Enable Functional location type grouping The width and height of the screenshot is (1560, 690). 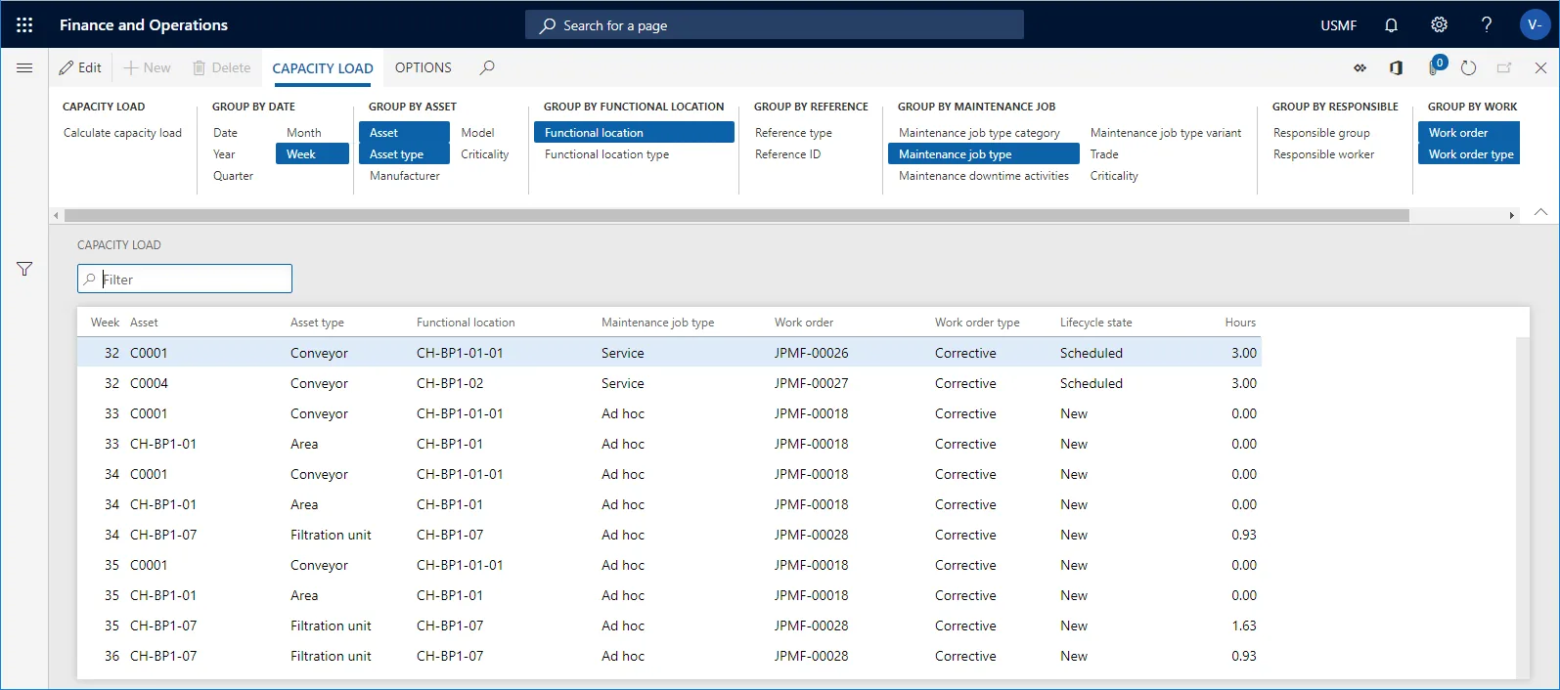pyautogui.click(x=607, y=154)
